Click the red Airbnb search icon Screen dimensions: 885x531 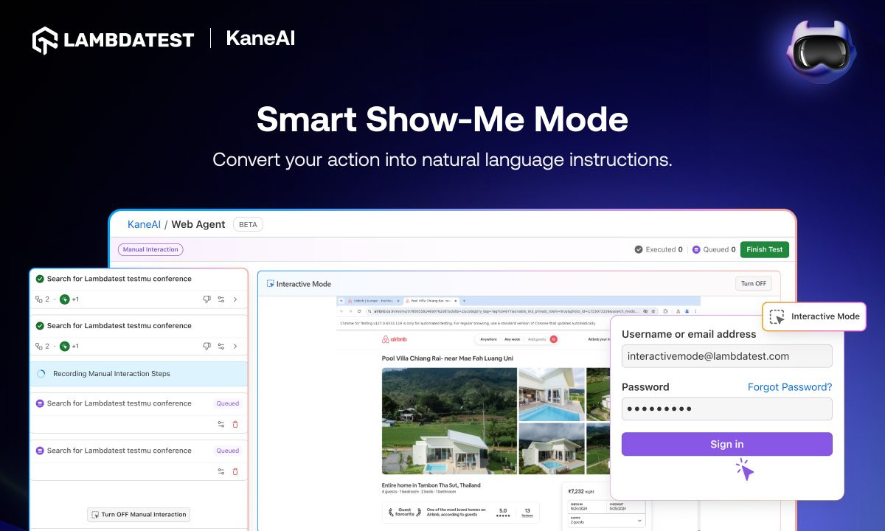(554, 339)
